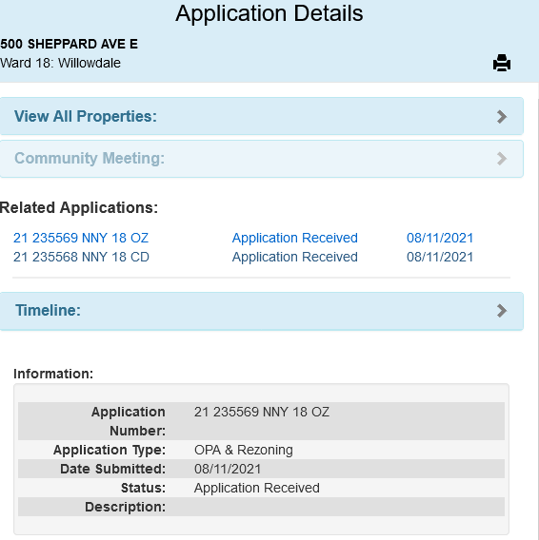
Task: Select the 08/11/2021 date in OZ row
Action: pyautogui.click(x=440, y=238)
